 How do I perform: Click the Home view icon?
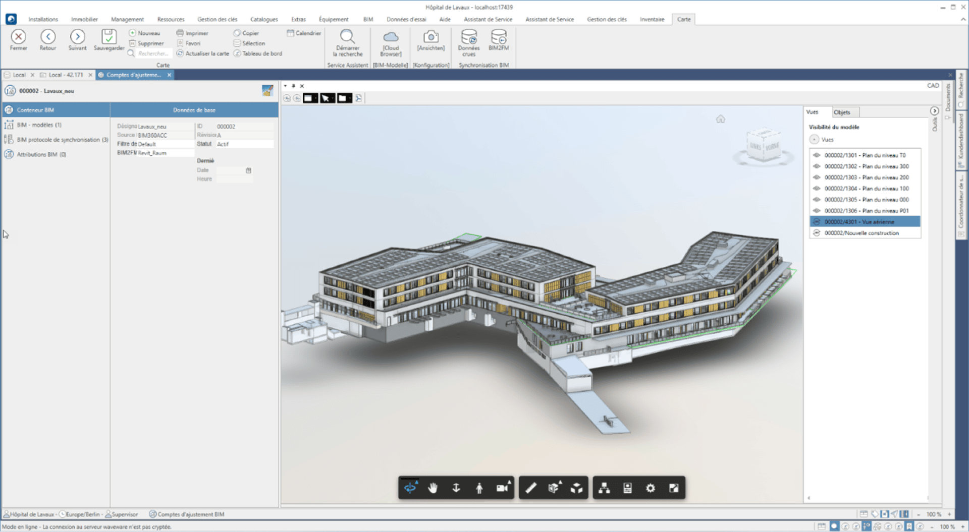[x=720, y=119]
